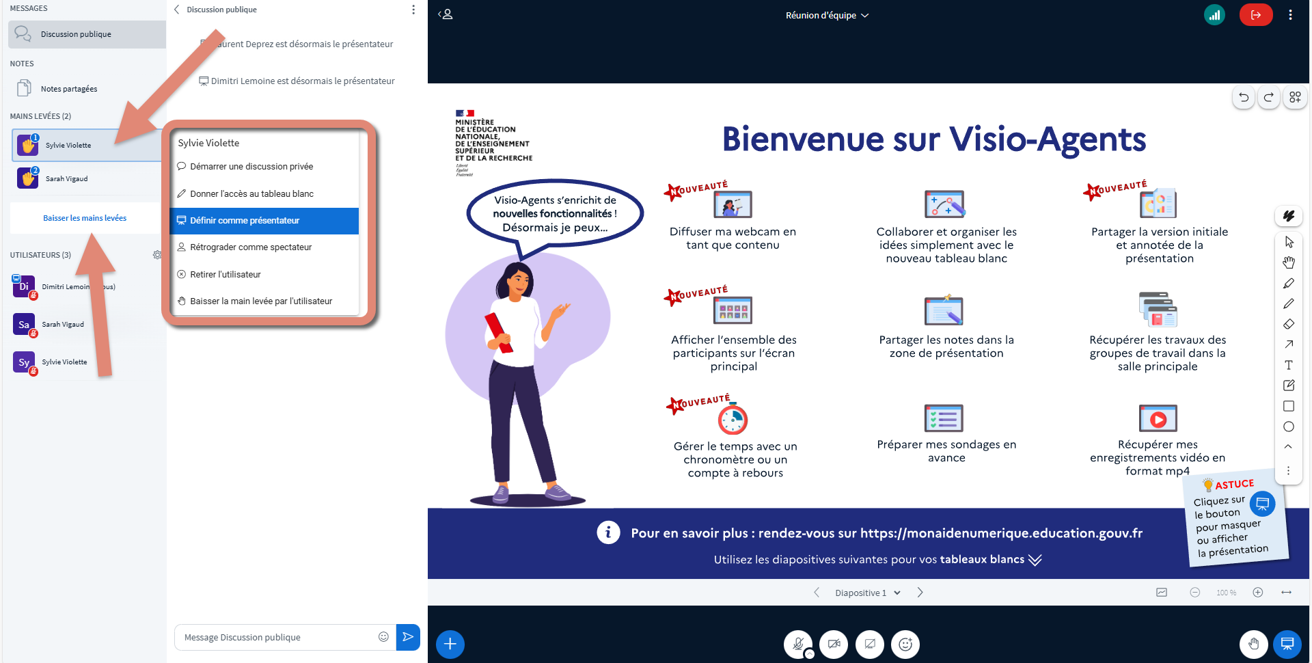The width and height of the screenshot is (1312, 663).
Task: Choose Retirer l'utilisateur
Action: pos(264,275)
